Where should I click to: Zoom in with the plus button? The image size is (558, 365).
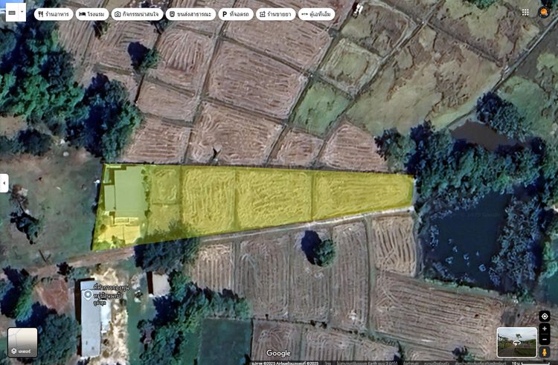[545, 329]
